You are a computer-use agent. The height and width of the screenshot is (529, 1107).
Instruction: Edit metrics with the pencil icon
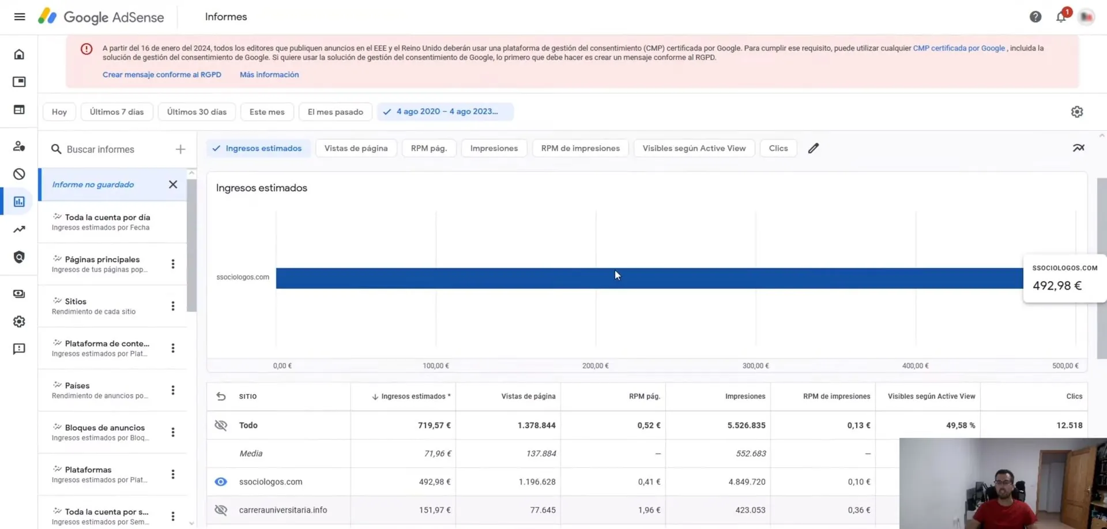pos(813,148)
